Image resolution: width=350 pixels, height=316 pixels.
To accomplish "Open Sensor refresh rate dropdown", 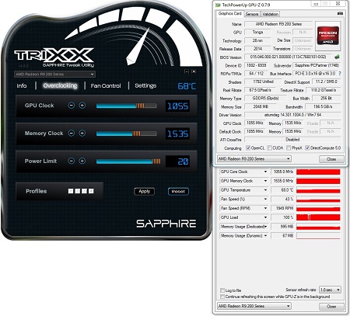I will point(330,290).
